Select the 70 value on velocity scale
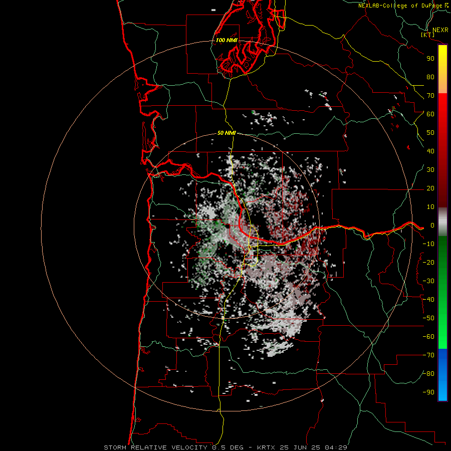The height and width of the screenshot is (451, 451). pos(430,96)
